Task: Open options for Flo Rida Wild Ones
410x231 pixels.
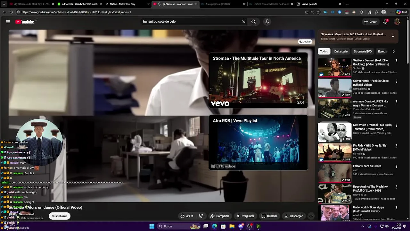Action: point(397,146)
